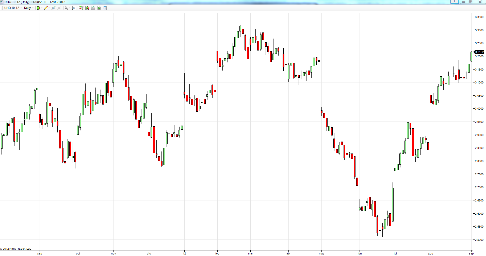The width and height of the screenshot is (486, 256).
Task: Open the data series candlestick icon
Action: click(x=87, y=8)
